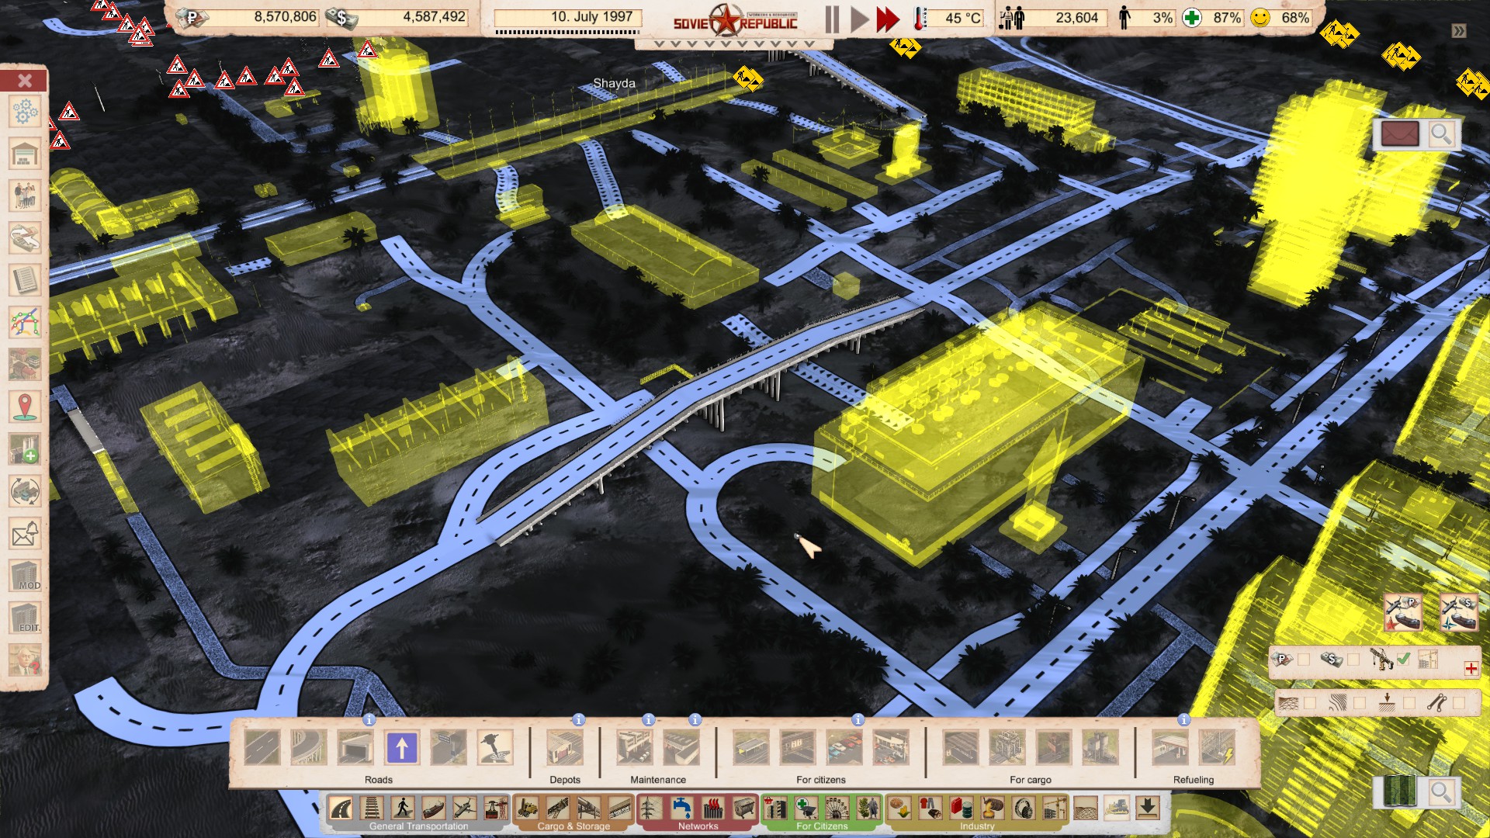Open the Industry category tab
Image resolution: width=1490 pixels, height=838 pixels.
(x=976, y=826)
